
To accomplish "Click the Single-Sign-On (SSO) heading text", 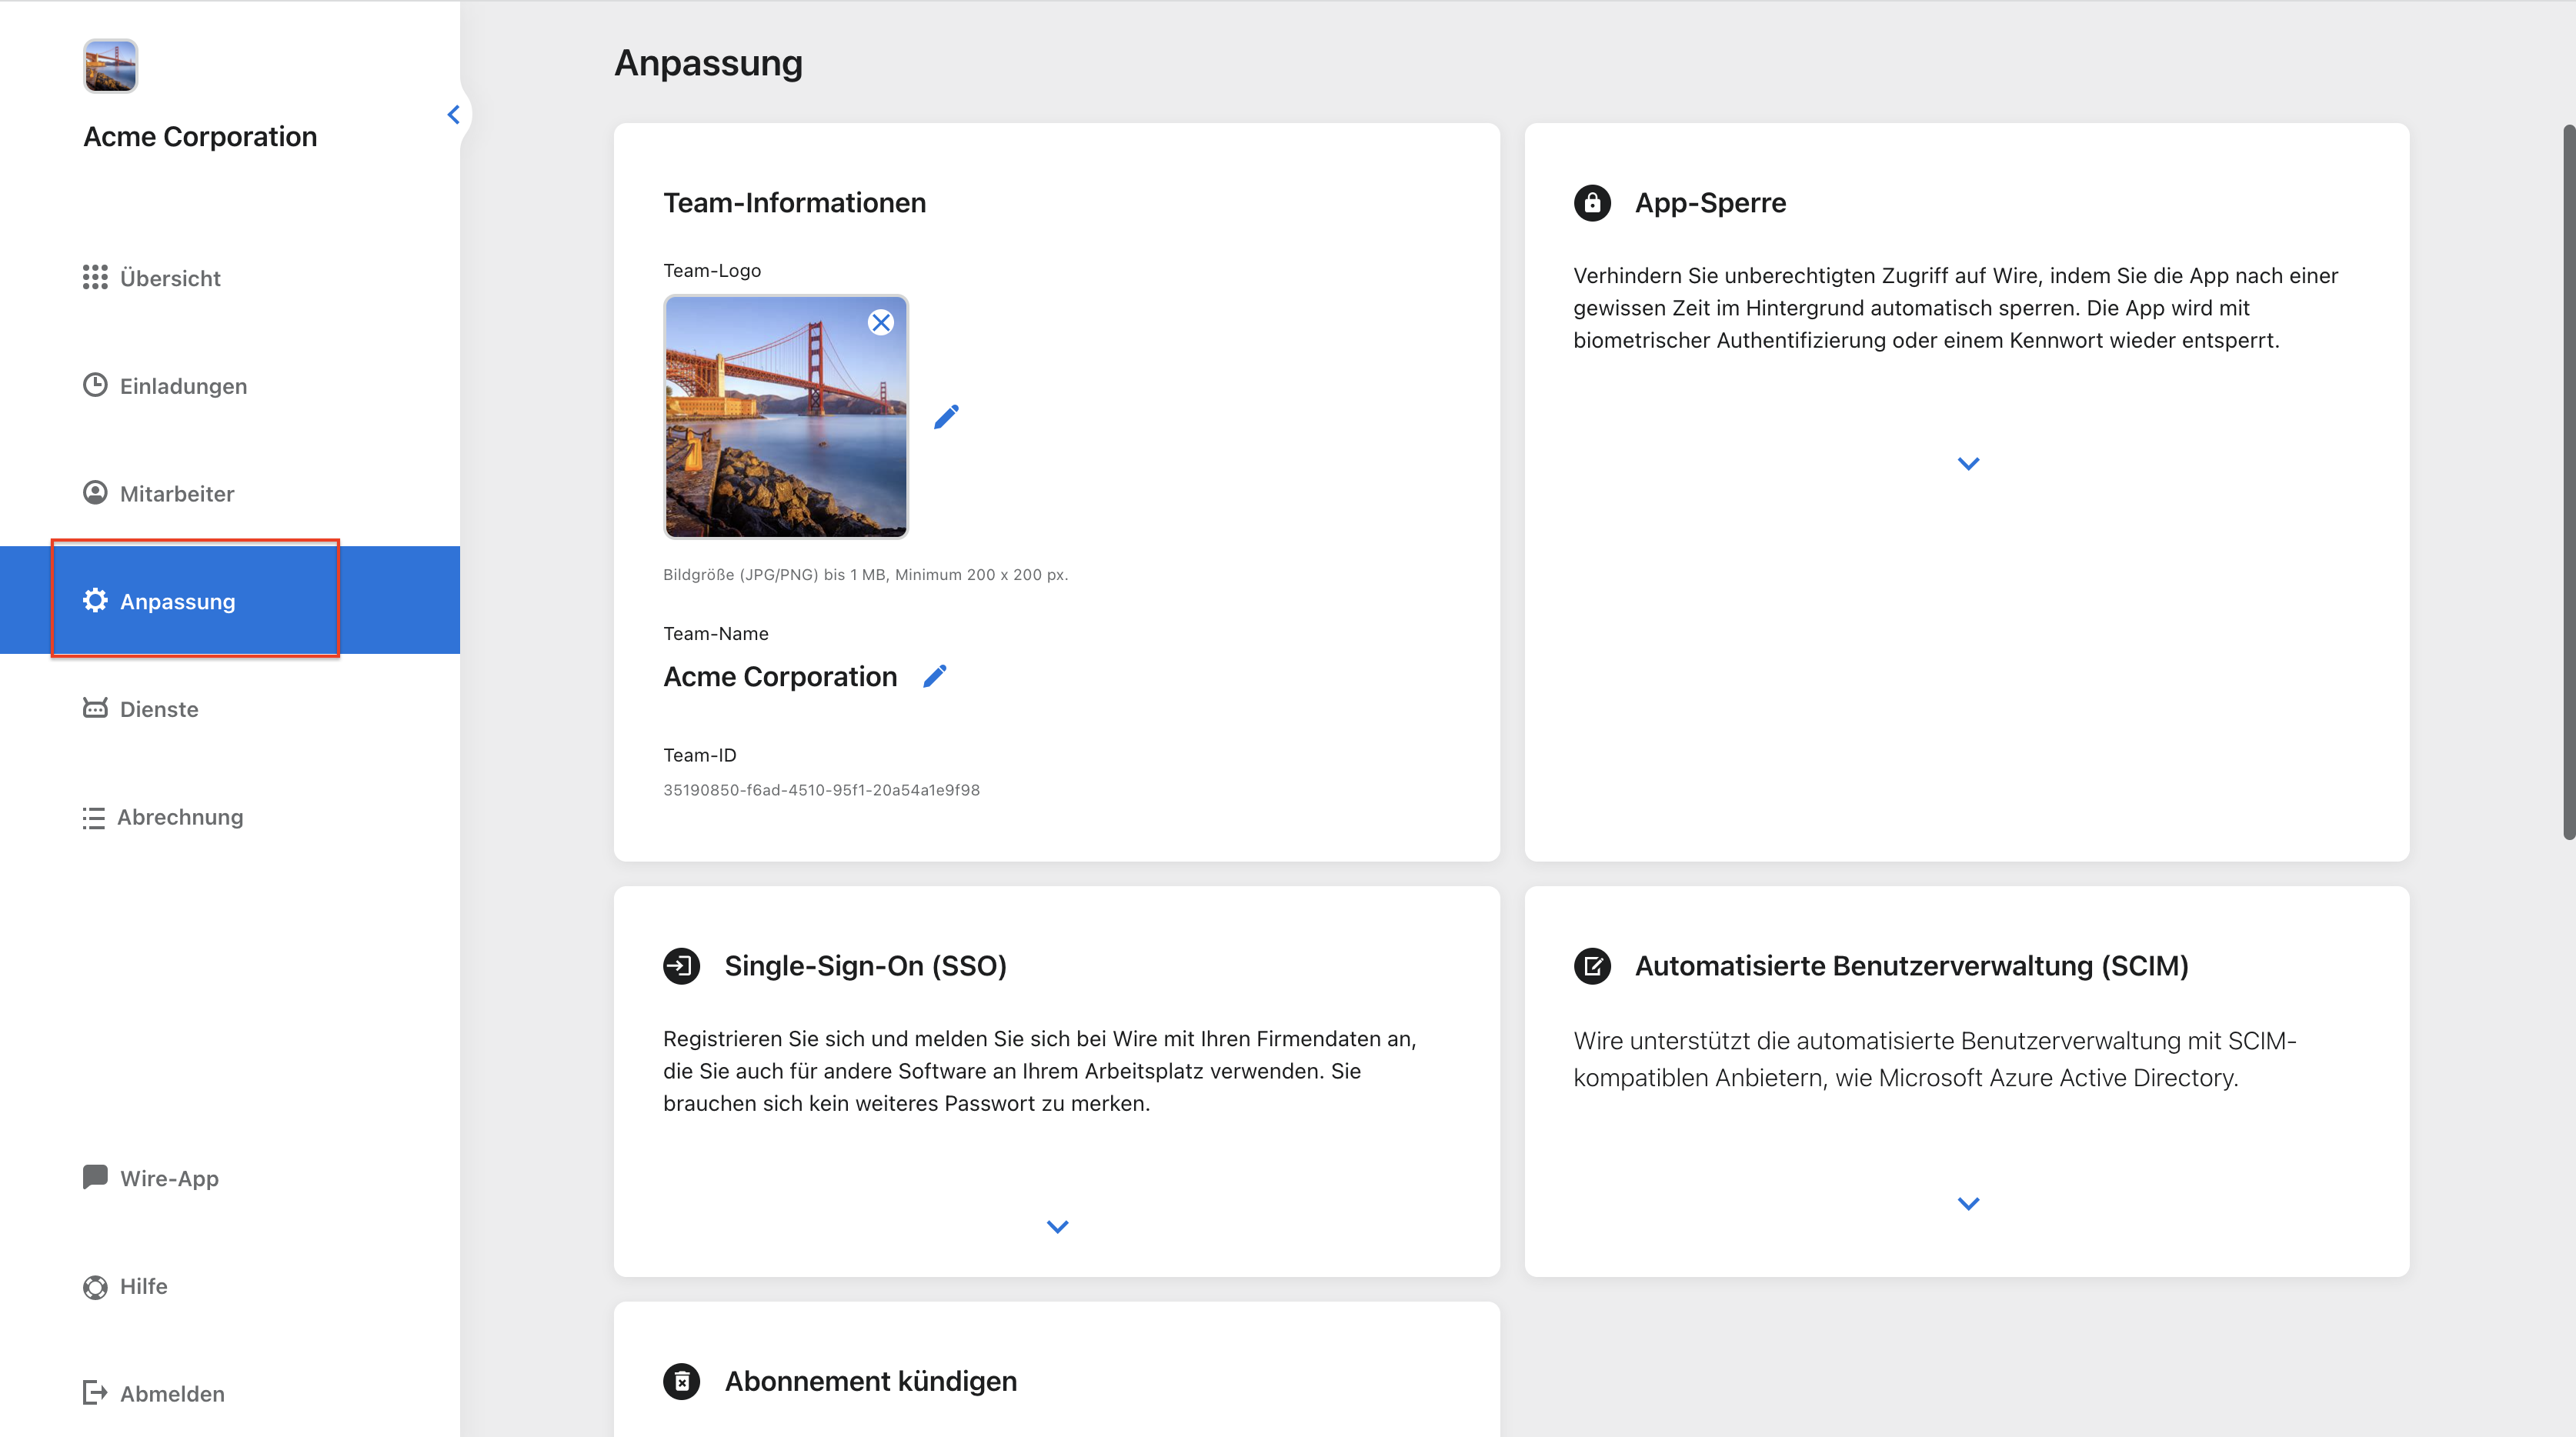I will click(865, 966).
